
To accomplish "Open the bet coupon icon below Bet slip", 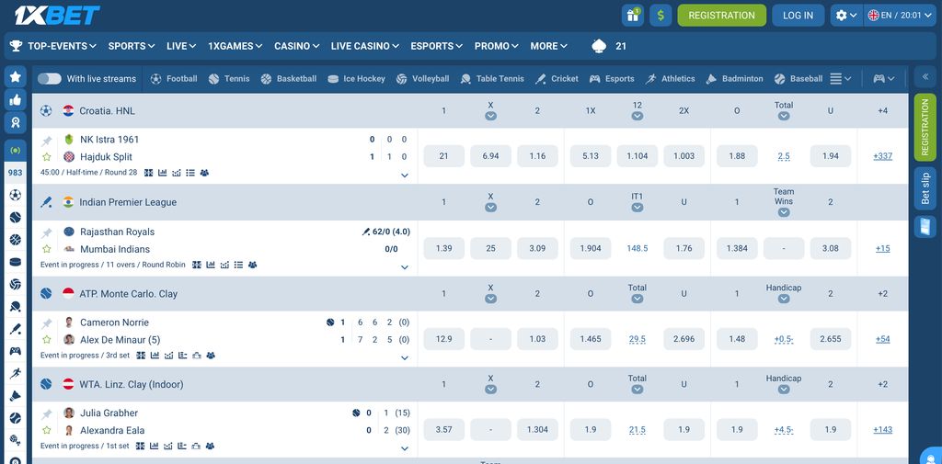I will (x=925, y=227).
